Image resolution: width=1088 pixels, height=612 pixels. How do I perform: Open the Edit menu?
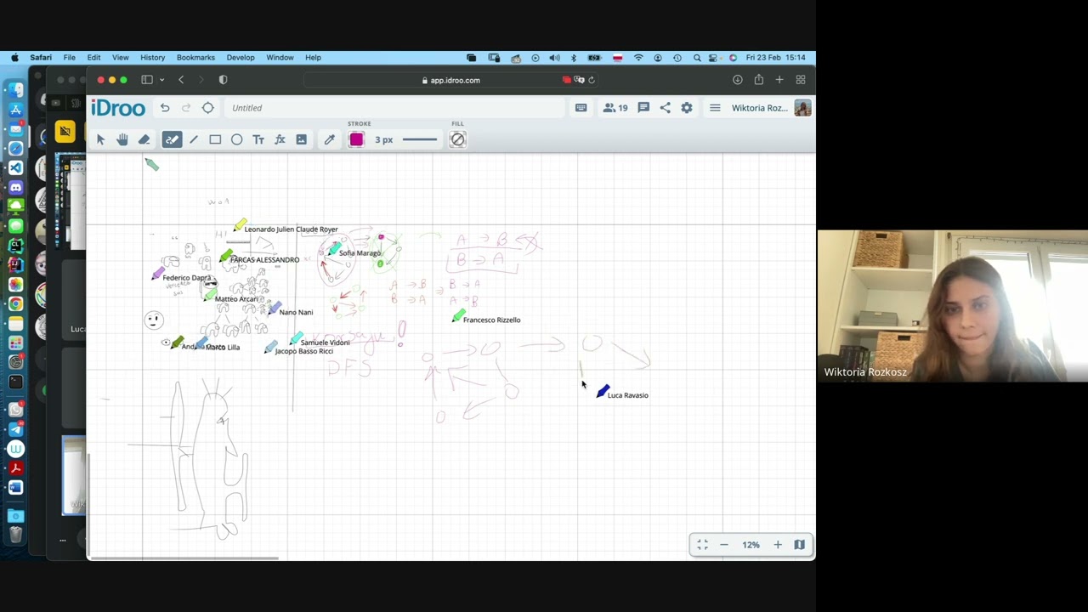[x=93, y=58]
